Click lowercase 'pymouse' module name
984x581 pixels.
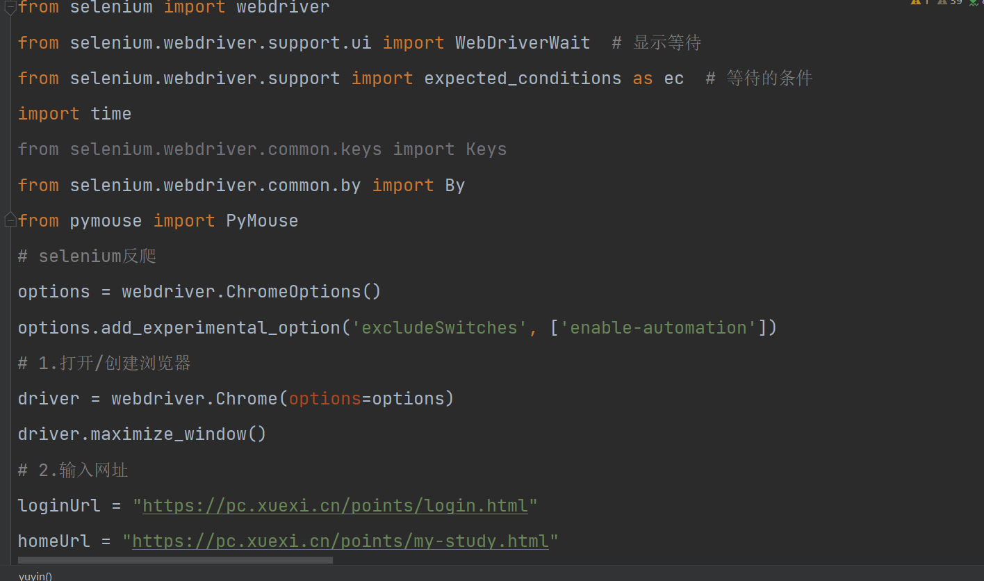tap(106, 221)
